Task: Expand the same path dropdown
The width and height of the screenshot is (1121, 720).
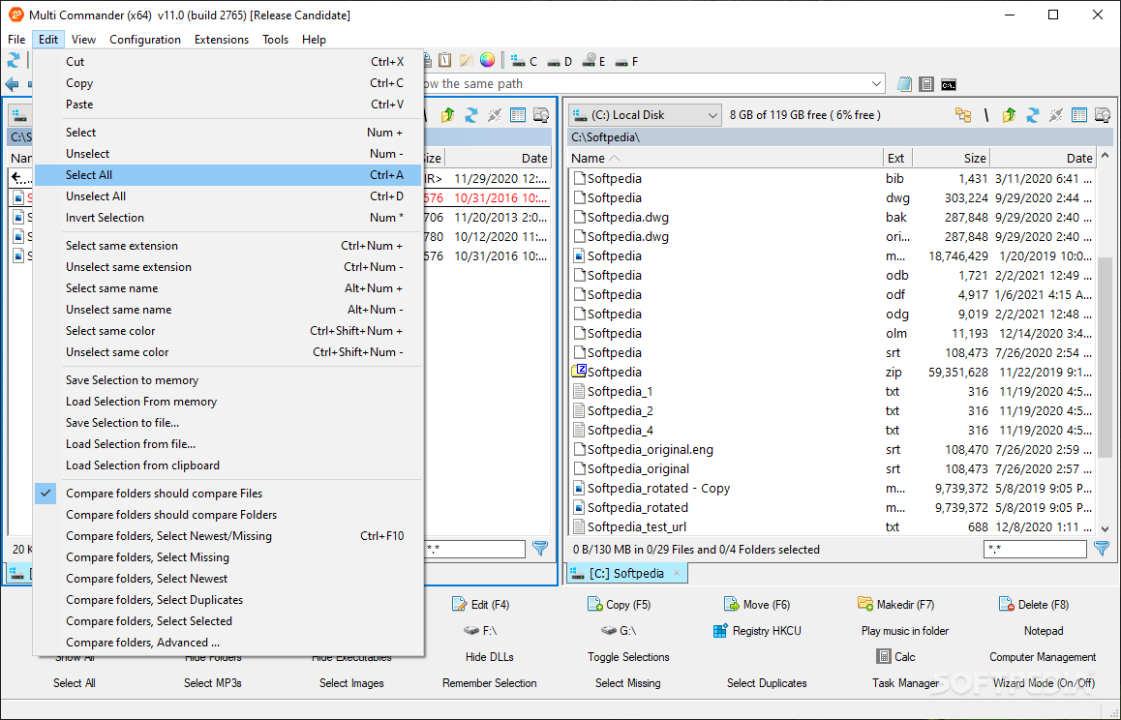Action: [x=876, y=83]
